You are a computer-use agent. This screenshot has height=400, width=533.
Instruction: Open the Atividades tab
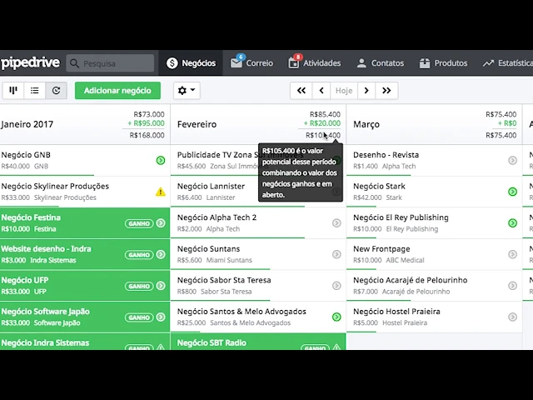coord(315,63)
